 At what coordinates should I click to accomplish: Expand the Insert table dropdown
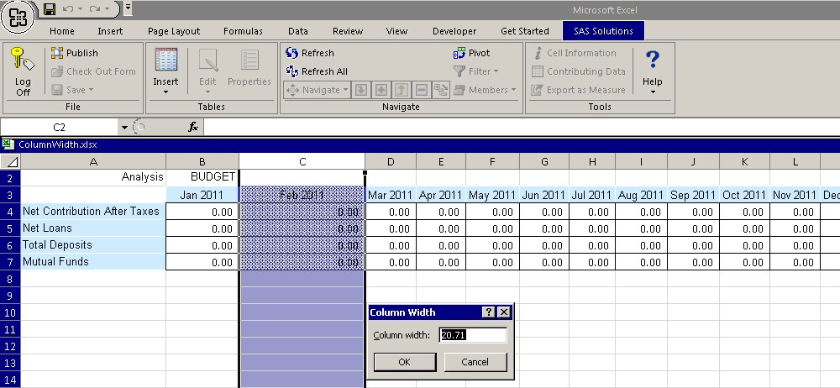click(x=165, y=92)
